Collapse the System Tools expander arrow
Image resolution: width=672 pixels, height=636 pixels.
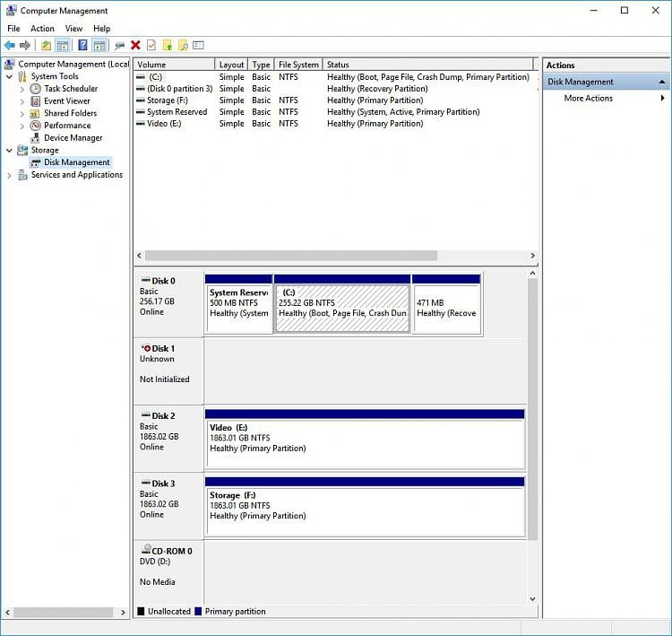pos(10,76)
